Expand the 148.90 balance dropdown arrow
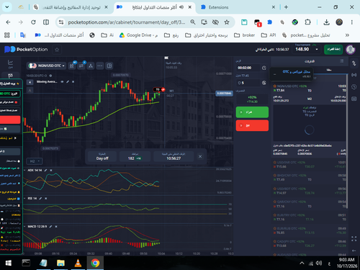 coord(317,50)
